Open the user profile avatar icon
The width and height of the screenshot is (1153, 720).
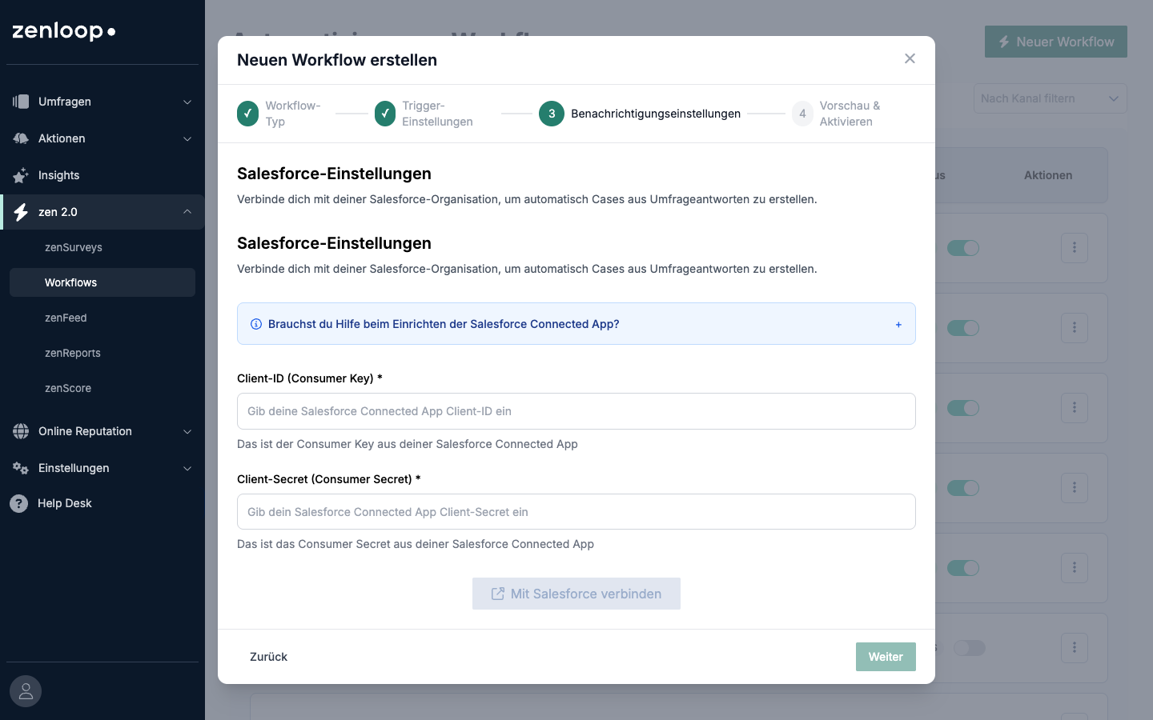point(26,691)
